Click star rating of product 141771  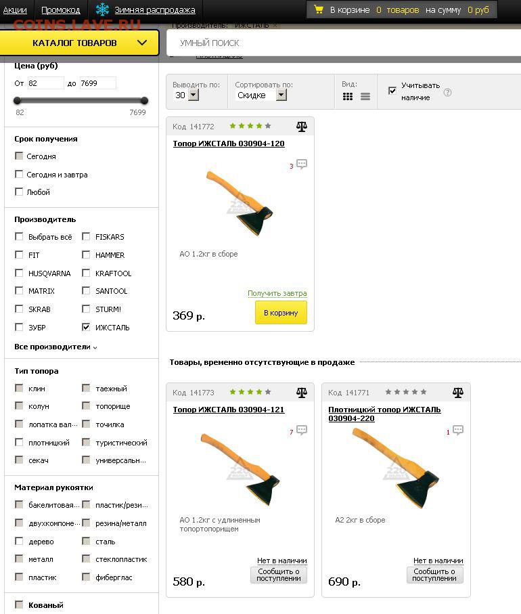(406, 391)
